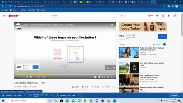Click the search magnifier button

point(122,16)
